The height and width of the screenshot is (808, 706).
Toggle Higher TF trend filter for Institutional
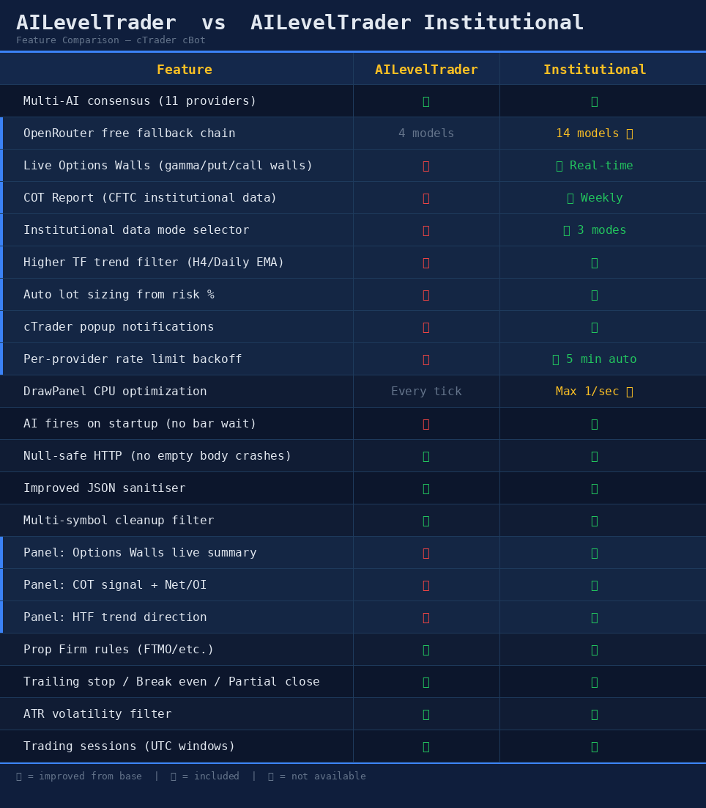[x=594, y=262]
